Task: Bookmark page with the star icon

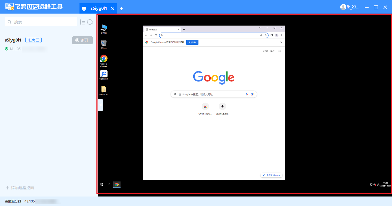Action: 266,35
